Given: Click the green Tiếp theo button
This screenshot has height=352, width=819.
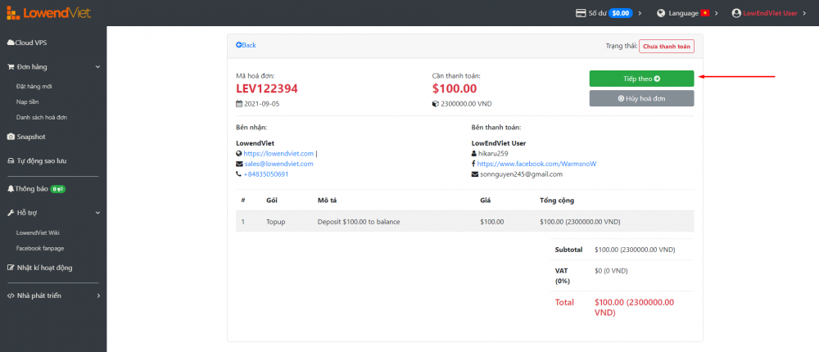Looking at the screenshot, I should [641, 79].
